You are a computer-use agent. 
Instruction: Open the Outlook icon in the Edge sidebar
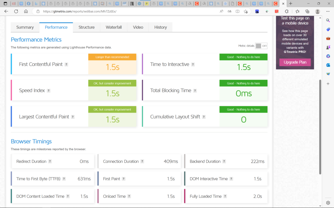328,65
